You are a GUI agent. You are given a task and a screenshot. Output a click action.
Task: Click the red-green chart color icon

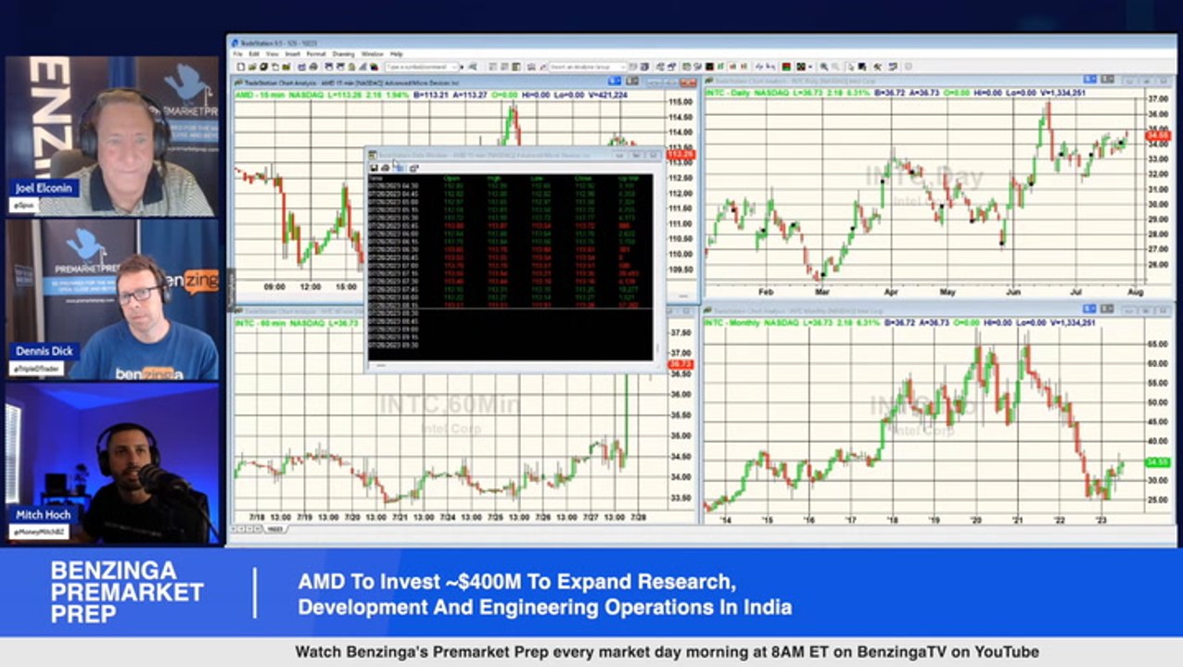[x=786, y=67]
